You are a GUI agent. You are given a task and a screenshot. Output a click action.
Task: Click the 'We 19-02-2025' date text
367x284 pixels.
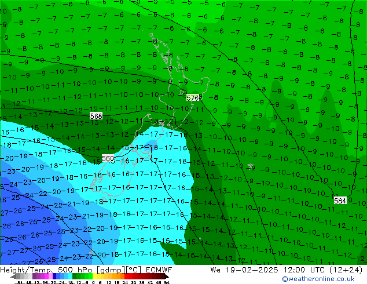[x=244, y=270]
